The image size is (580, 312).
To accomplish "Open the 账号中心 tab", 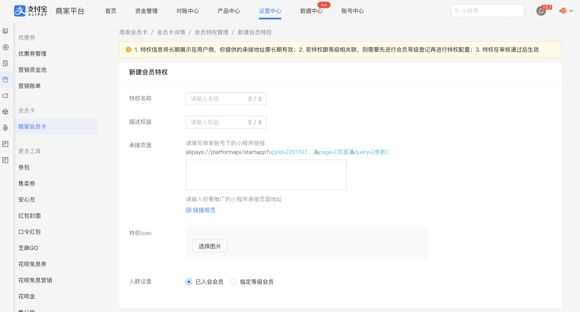I will [352, 11].
